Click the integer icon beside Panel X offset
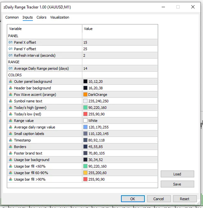The image size is (203, 208). coord(10,42)
